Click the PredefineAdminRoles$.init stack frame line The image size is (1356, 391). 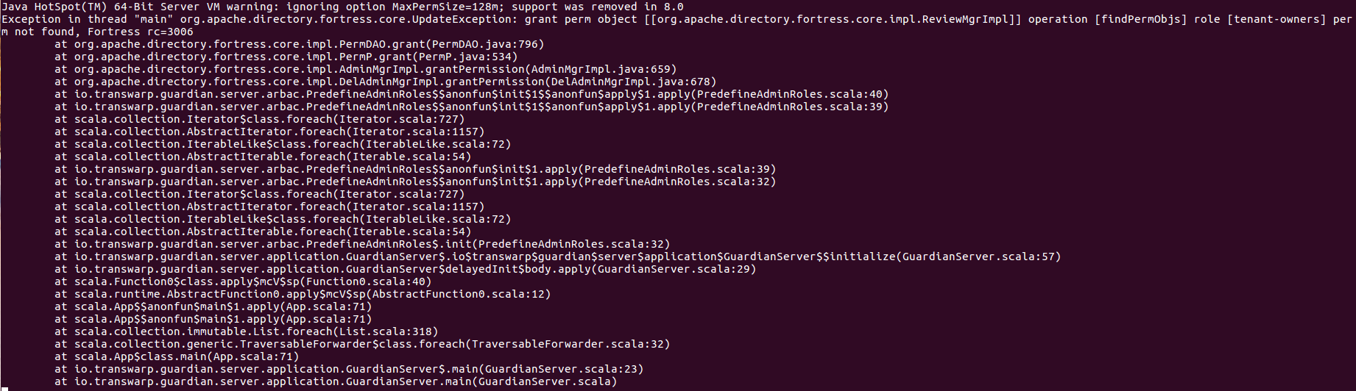[372, 244]
